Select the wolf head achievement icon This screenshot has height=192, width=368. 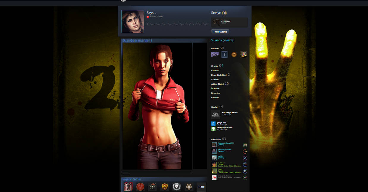coord(189,187)
